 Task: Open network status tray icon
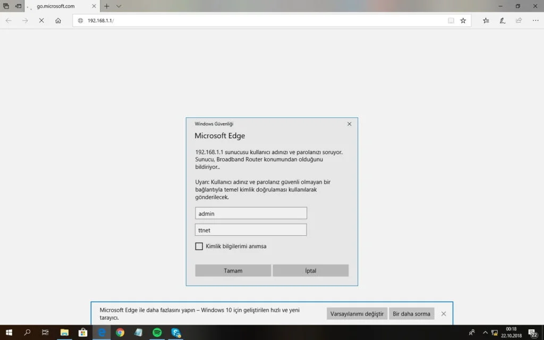coord(495,333)
